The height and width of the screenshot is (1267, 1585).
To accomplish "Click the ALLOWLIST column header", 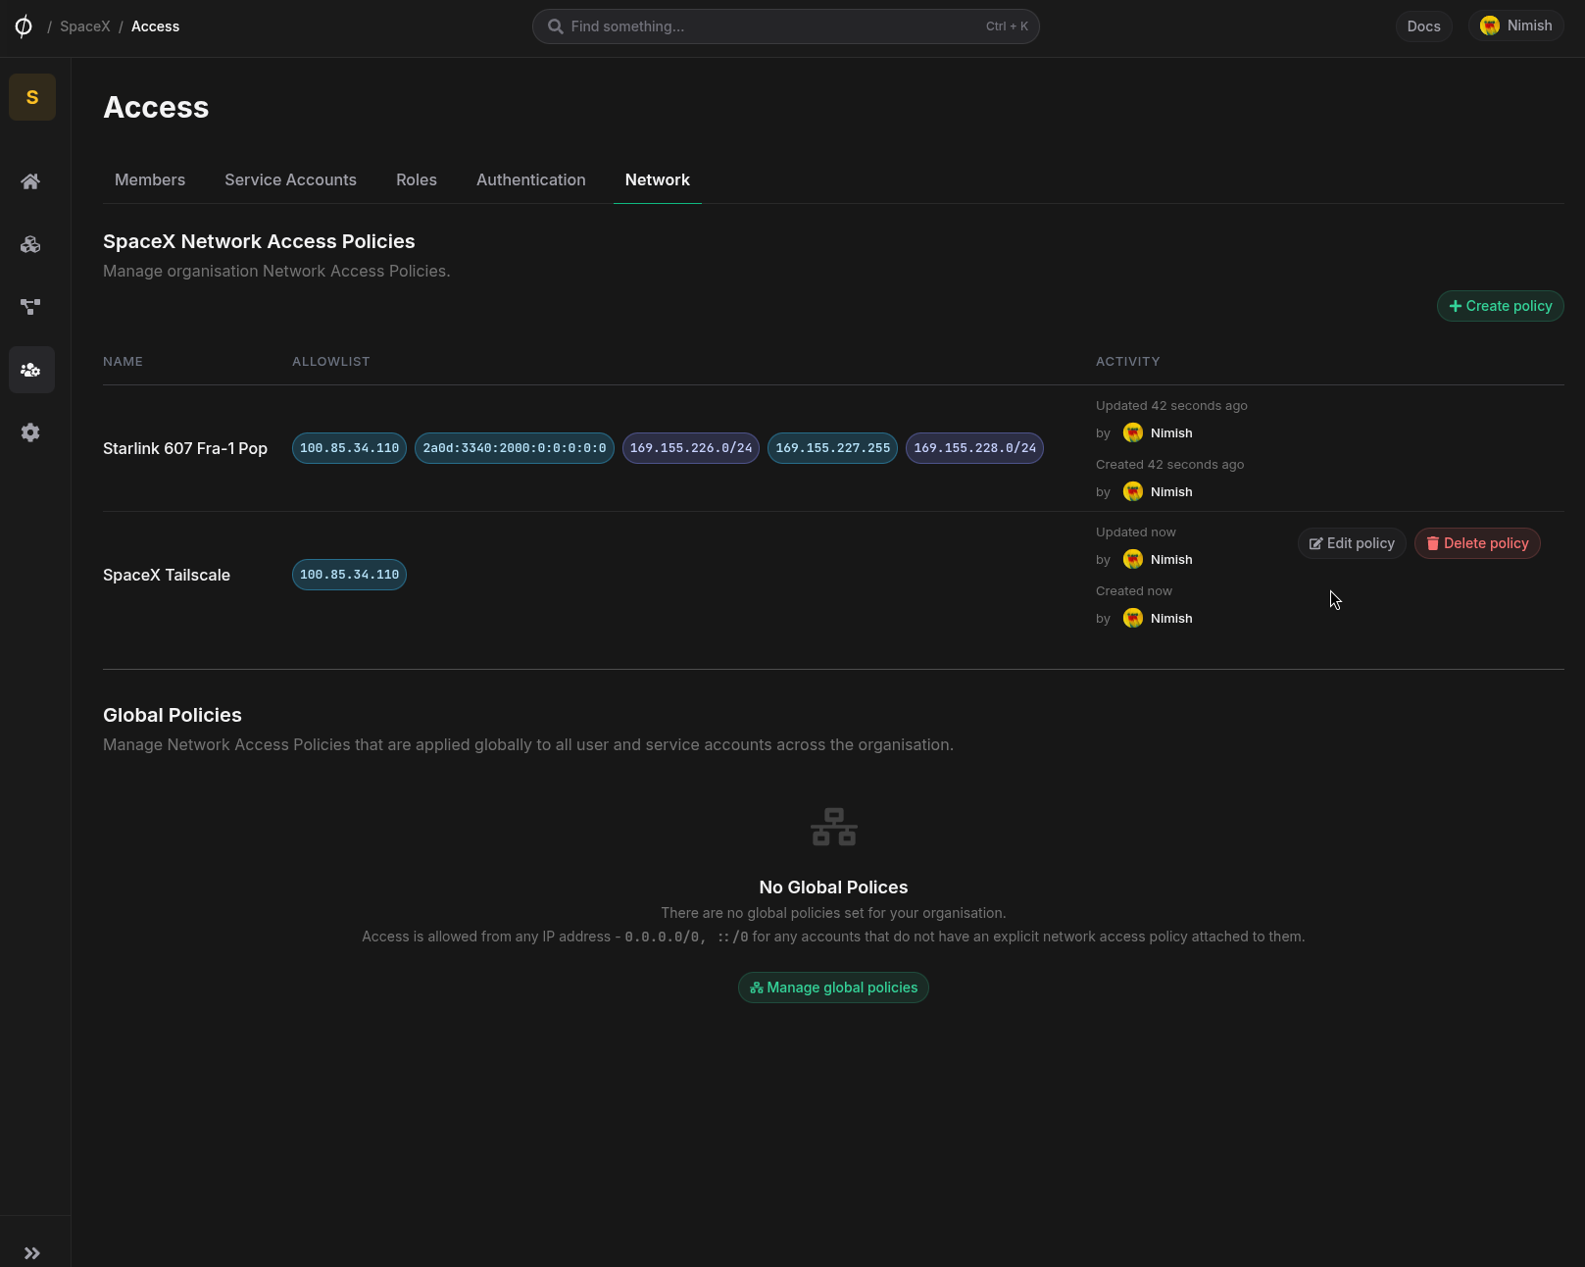I will coord(331,362).
